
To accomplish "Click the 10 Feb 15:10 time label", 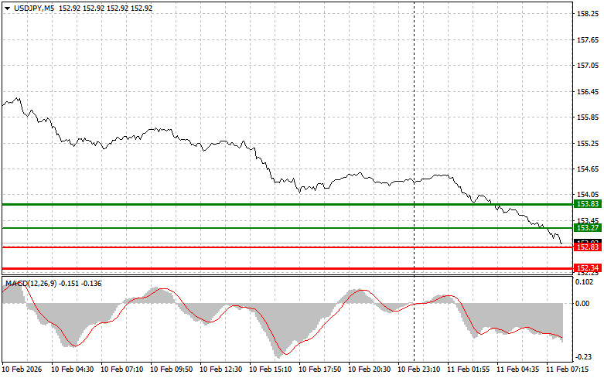I will (x=270, y=369).
